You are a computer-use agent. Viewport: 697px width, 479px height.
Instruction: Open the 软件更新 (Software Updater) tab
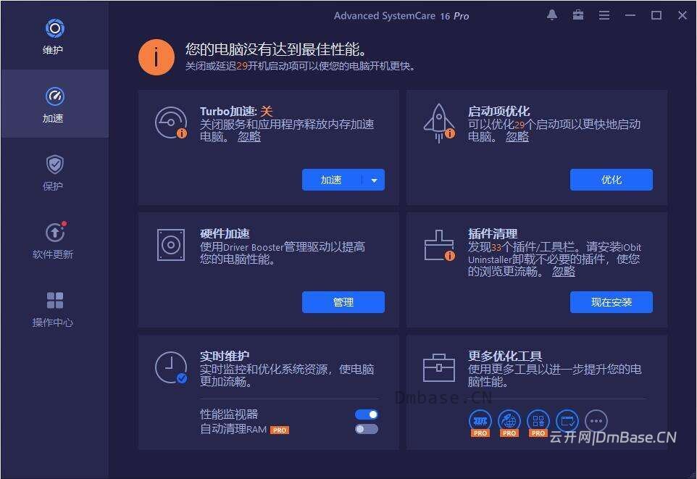(x=54, y=240)
